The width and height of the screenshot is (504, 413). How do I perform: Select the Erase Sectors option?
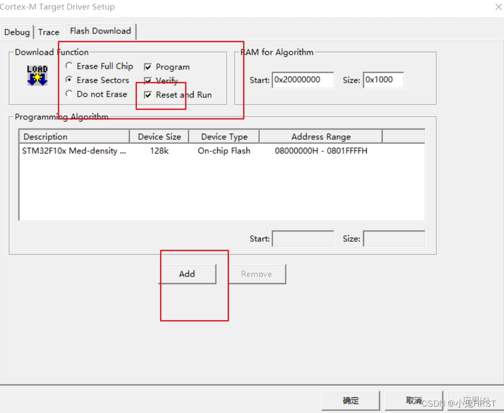69,80
